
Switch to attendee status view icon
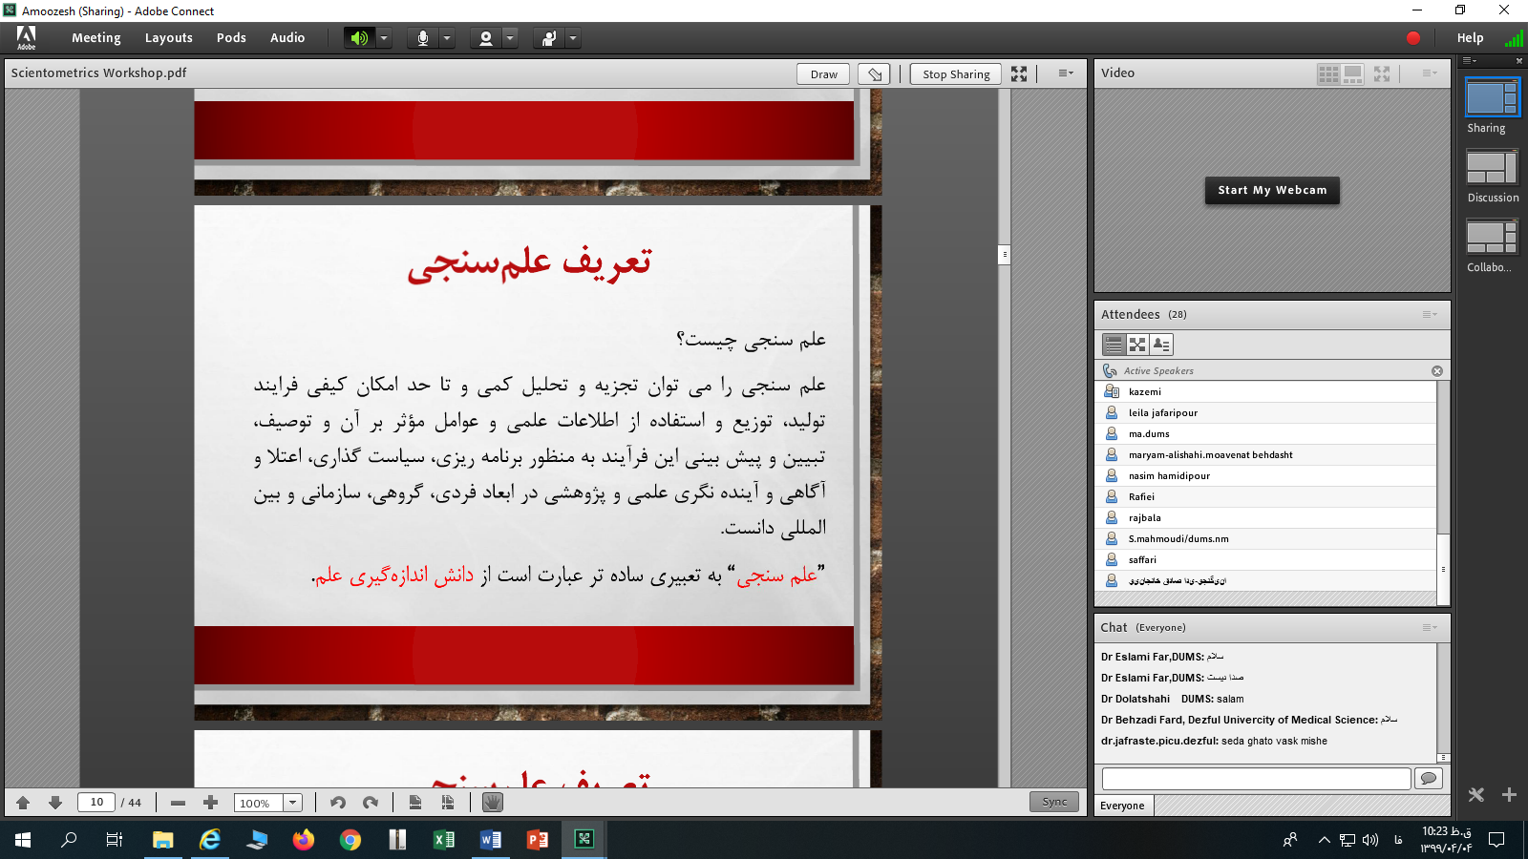click(x=1161, y=345)
